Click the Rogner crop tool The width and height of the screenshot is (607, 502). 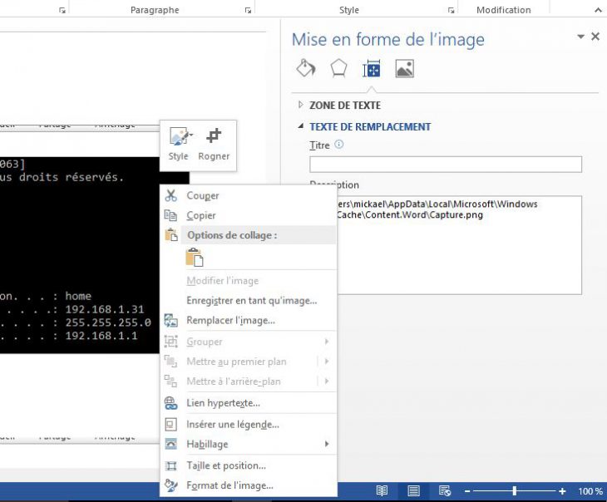pyautogui.click(x=214, y=145)
